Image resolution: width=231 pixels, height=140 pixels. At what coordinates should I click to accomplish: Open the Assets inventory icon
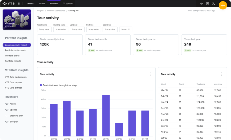tap(7, 104)
